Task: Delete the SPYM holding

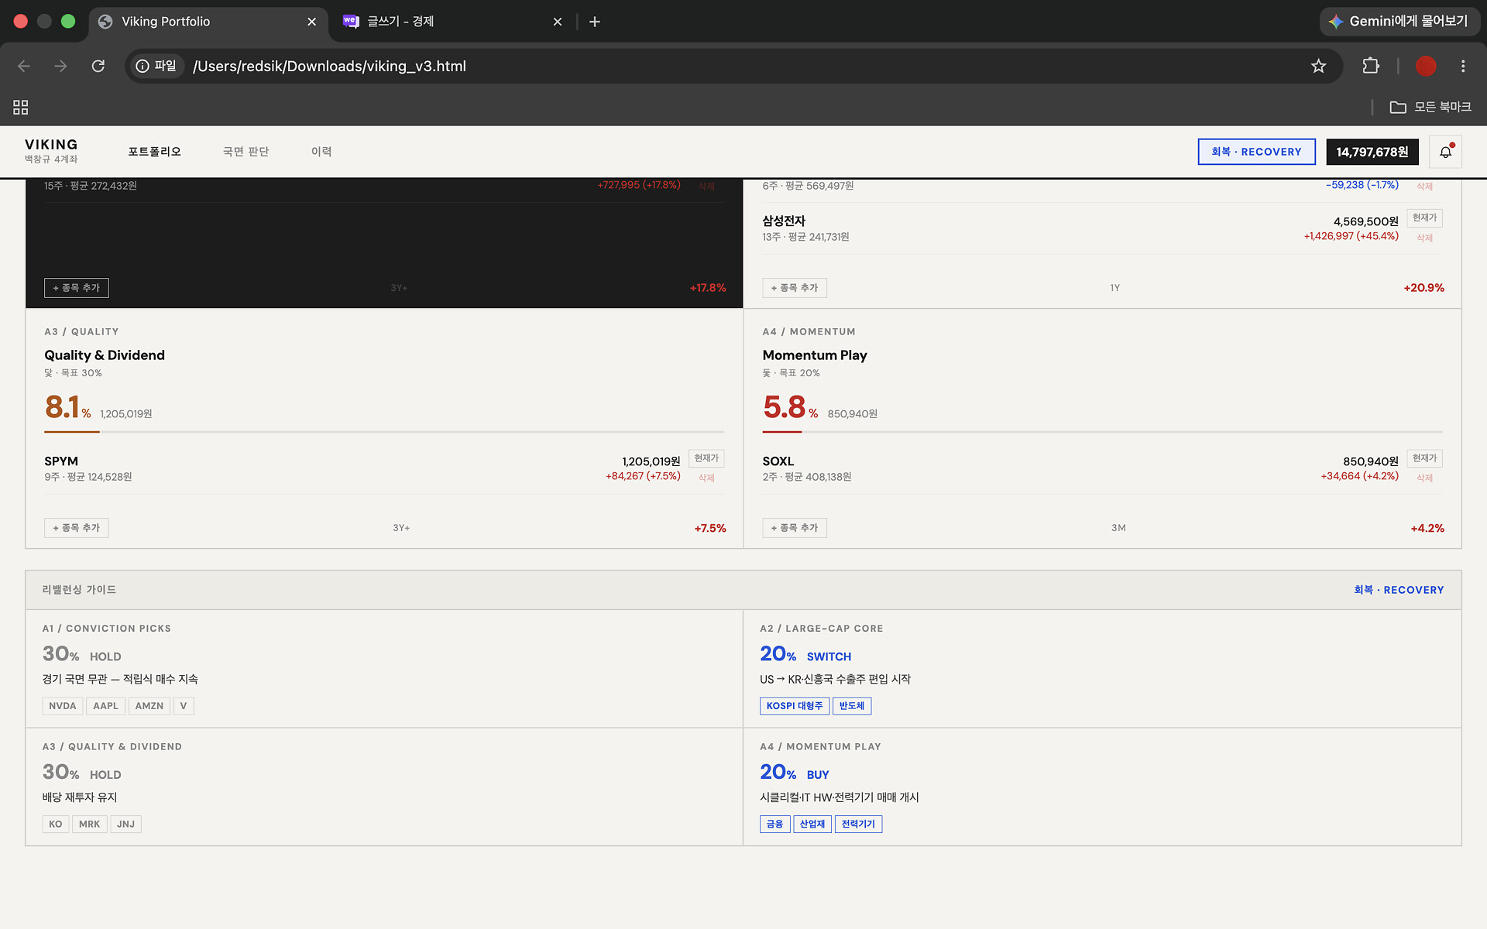Action: coord(706,478)
